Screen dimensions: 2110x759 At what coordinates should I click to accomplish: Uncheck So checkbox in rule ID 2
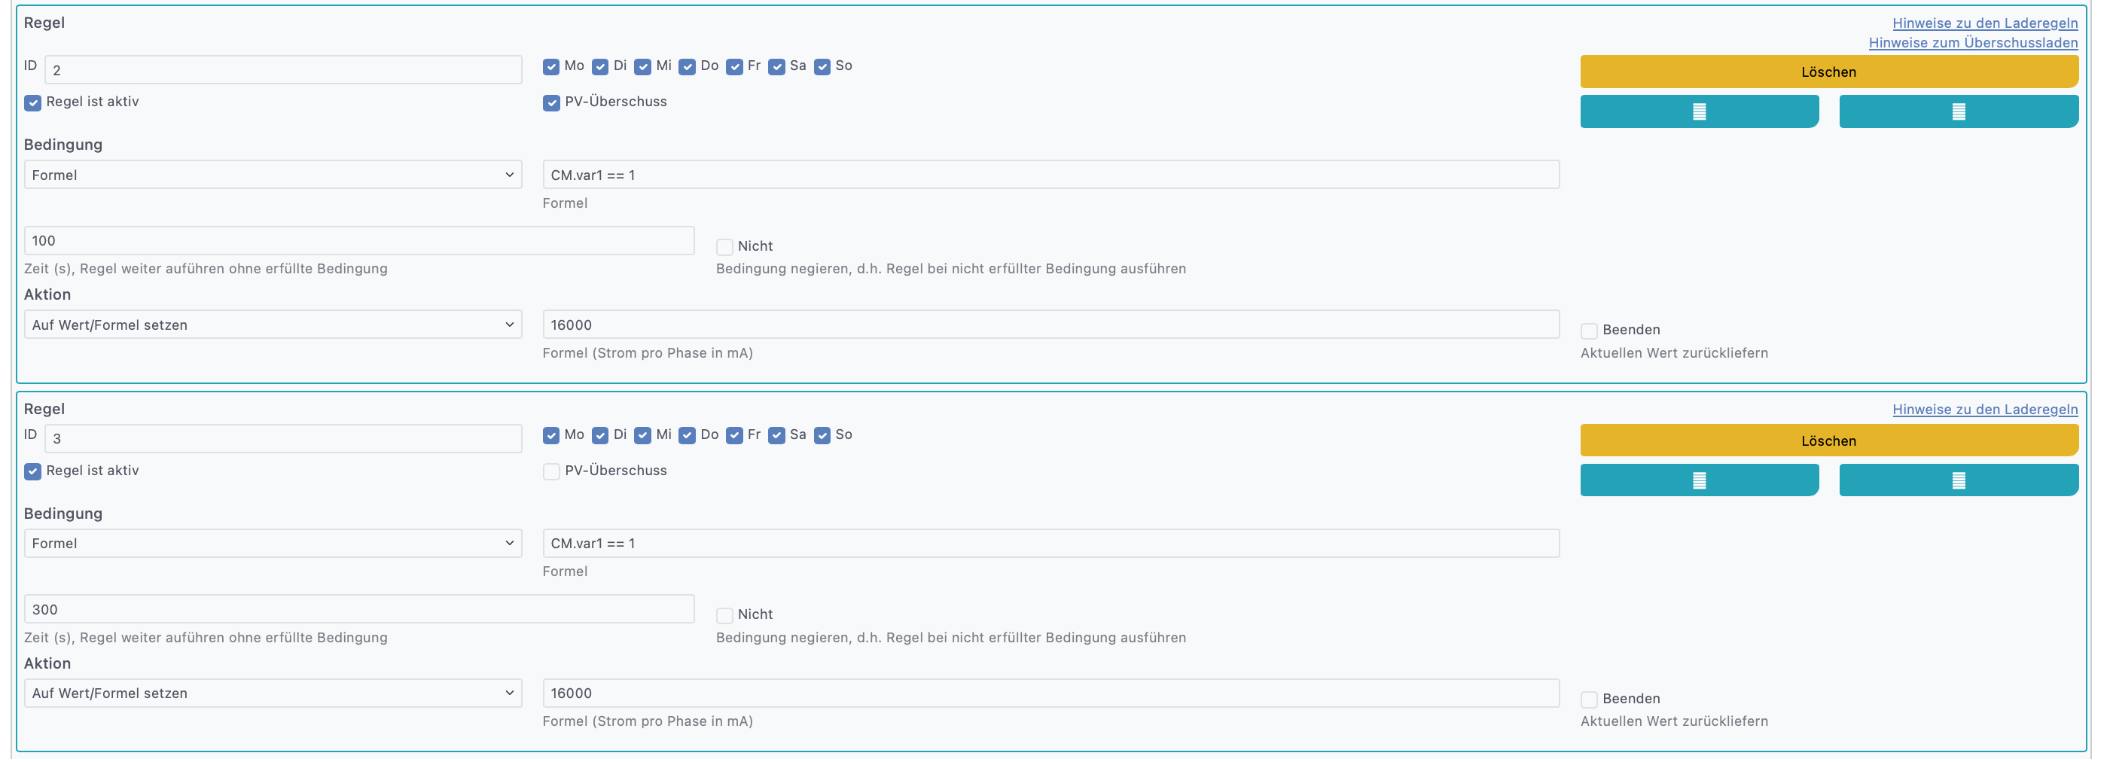pyautogui.click(x=822, y=66)
